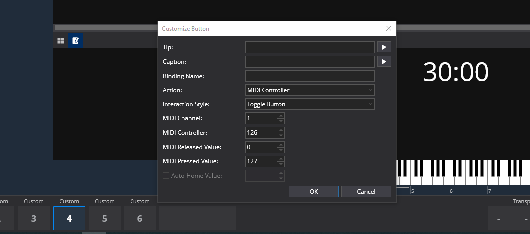
Task: Increase MIDI Pressed Value with the up arrow
Action: point(281,159)
